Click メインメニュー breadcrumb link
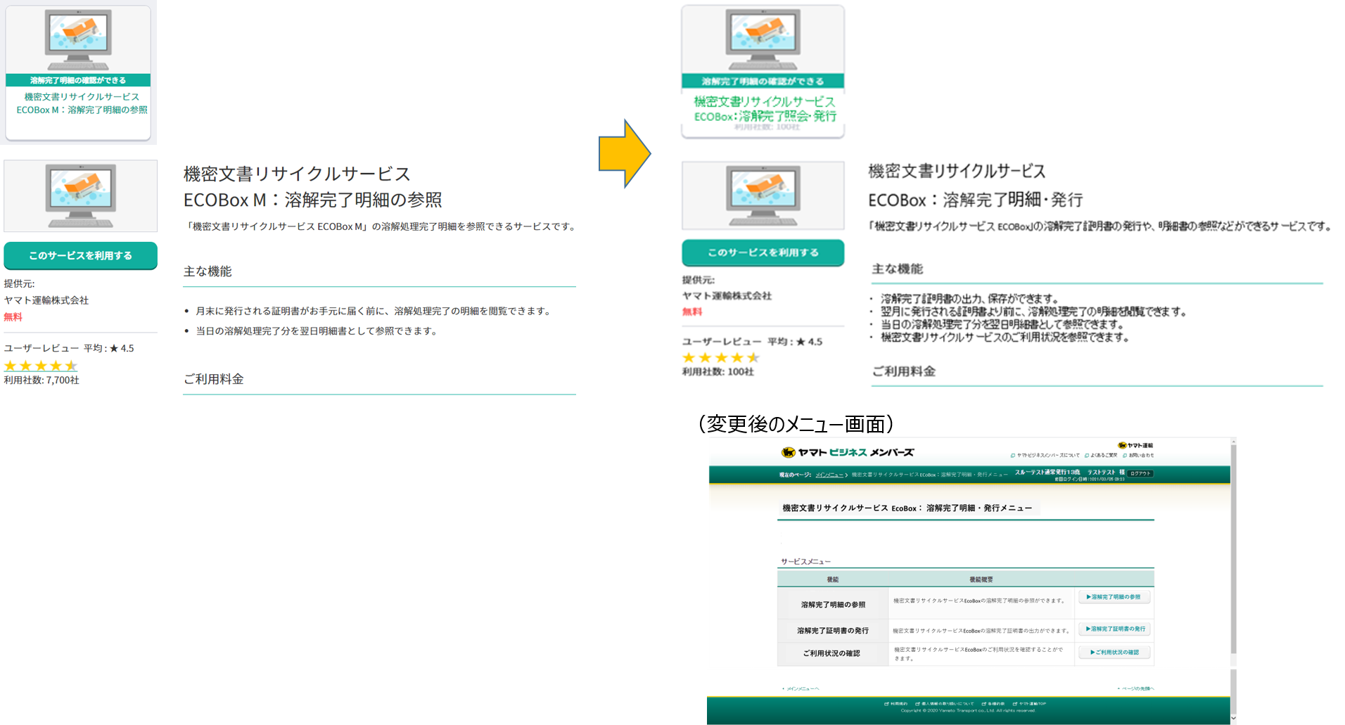The width and height of the screenshot is (1345, 725). tap(829, 475)
